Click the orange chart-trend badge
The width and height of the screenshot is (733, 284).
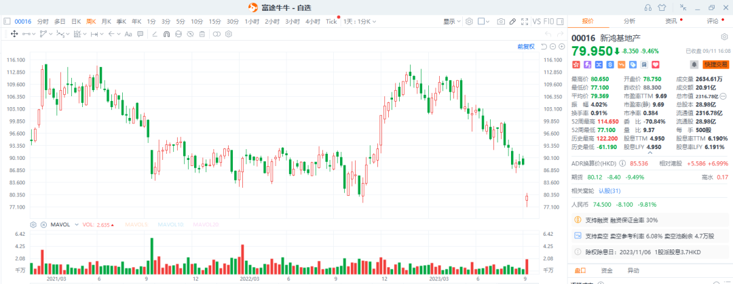pyautogui.click(x=621, y=64)
